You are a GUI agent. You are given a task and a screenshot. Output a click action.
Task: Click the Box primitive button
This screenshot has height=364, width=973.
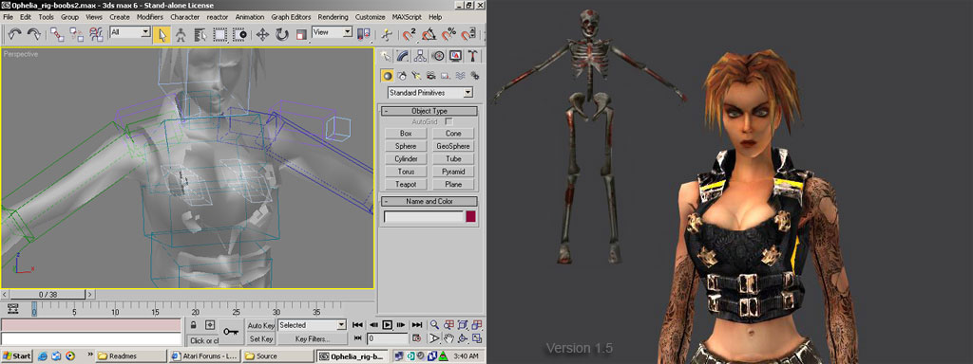point(406,133)
